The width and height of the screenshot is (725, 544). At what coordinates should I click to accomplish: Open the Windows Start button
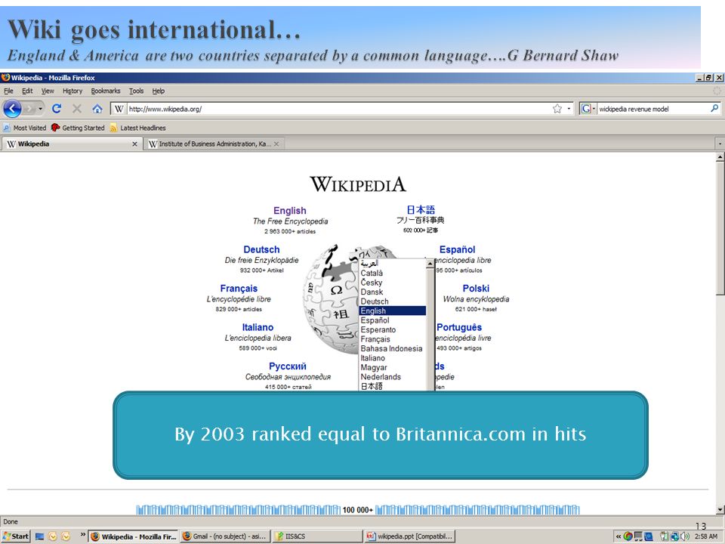click(16, 536)
